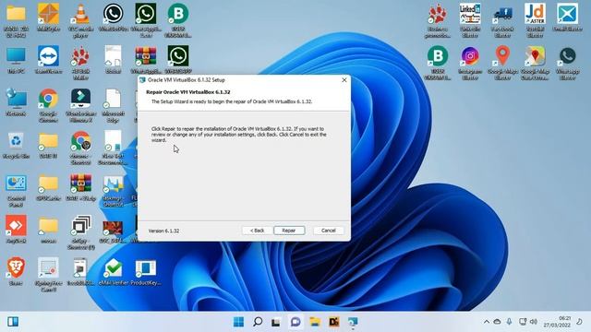Select the Google Maps colored map icon
This screenshot has height=332, width=591.
point(535,55)
